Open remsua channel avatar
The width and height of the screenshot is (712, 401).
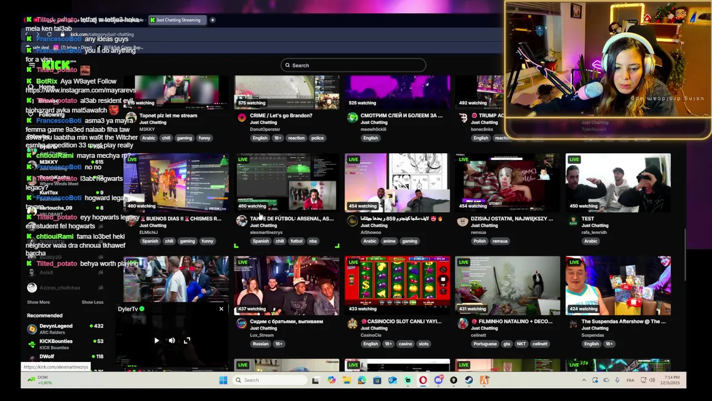pyautogui.click(x=462, y=221)
